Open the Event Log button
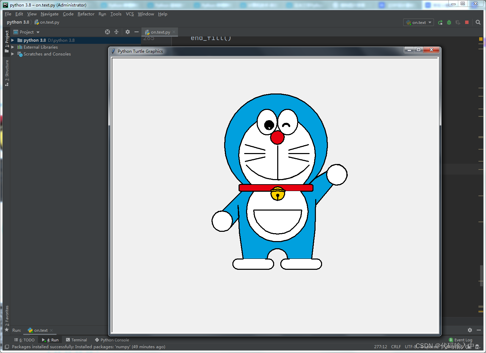The image size is (486, 353). tap(461, 340)
